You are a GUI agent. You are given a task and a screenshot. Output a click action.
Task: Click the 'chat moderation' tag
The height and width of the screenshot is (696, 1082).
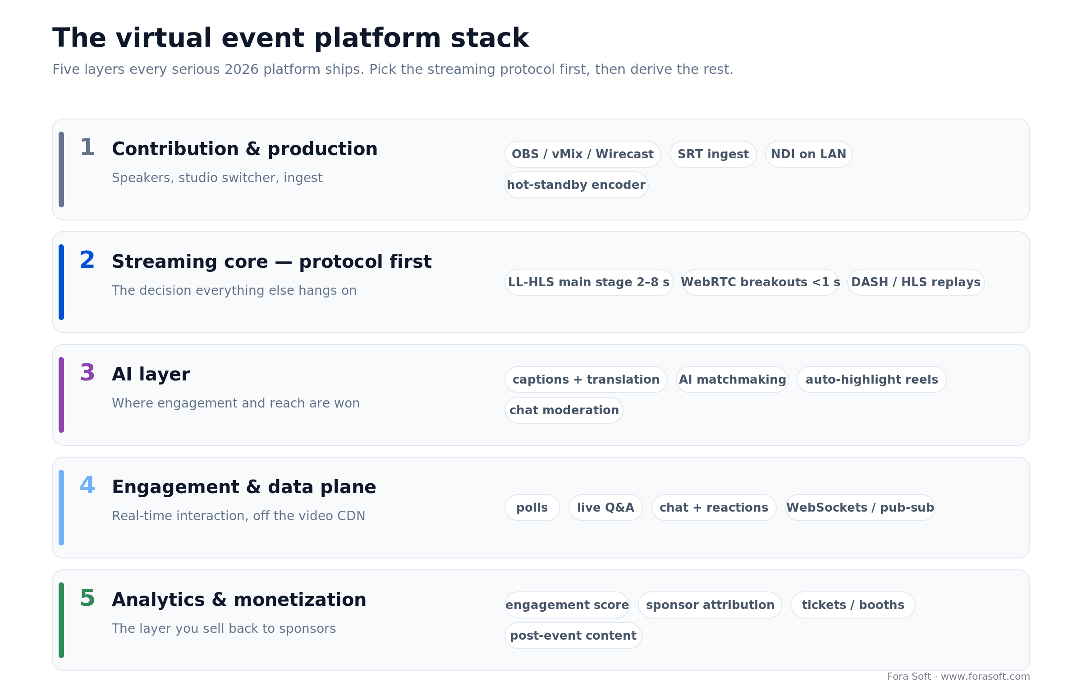coord(563,410)
